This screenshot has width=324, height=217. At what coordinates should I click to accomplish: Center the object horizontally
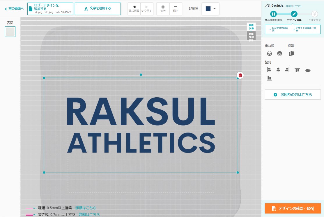coord(278,70)
